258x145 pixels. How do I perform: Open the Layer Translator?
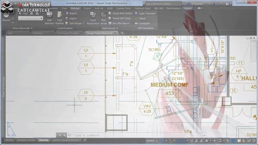pyautogui.click(x=146, y=13)
